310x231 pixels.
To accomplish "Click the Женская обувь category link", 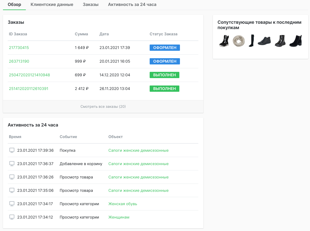I will point(123,204).
